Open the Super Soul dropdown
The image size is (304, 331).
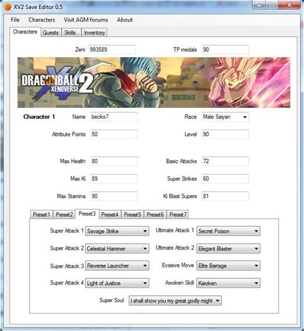click(x=175, y=301)
